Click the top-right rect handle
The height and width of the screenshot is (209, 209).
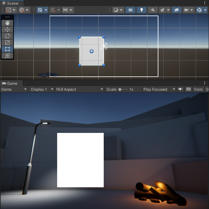(103, 37)
